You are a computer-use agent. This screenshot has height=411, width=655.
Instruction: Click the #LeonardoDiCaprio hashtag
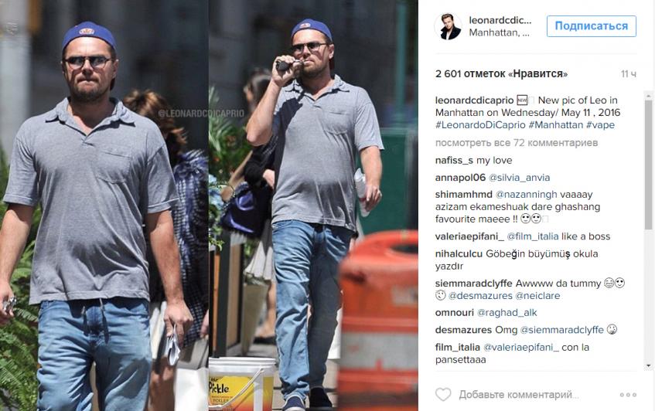tap(480, 124)
